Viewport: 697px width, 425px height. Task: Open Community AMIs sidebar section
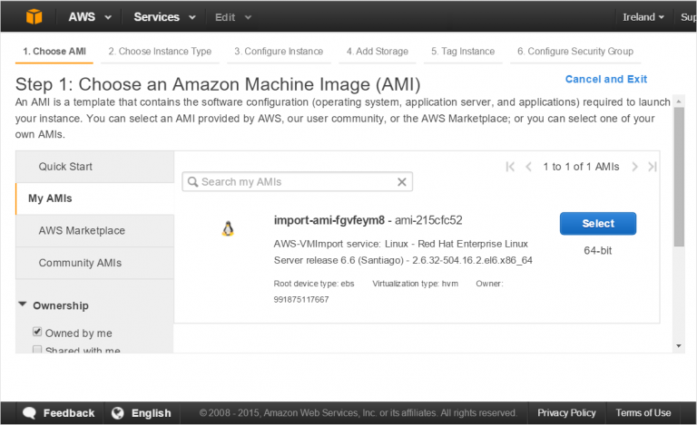click(94, 263)
